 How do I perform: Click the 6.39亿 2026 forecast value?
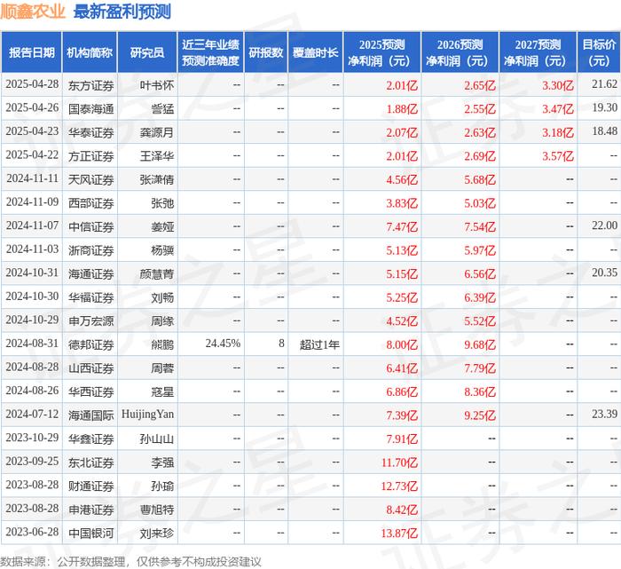tap(480, 297)
